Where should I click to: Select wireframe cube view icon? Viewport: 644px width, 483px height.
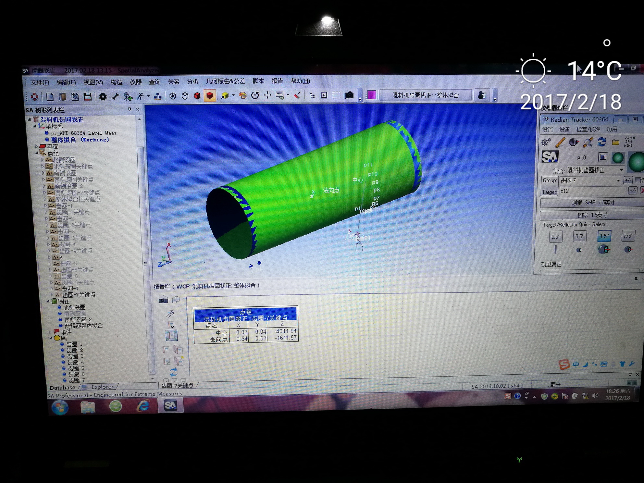[173, 96]
